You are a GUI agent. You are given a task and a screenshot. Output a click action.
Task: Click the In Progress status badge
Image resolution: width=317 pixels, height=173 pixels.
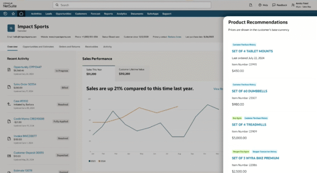[x=62, y=71]
